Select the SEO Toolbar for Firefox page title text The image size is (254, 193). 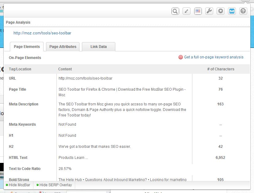[122, 92]
